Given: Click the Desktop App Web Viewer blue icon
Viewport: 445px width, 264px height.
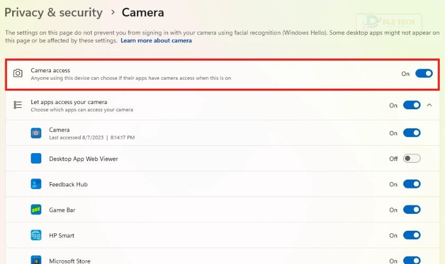Looking at the screenshot, I should pyautogui.click(x=36, y=158).
